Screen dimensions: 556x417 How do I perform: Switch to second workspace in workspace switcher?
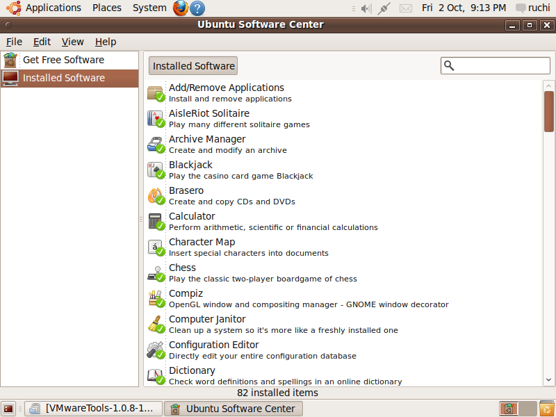coord(528,409)
